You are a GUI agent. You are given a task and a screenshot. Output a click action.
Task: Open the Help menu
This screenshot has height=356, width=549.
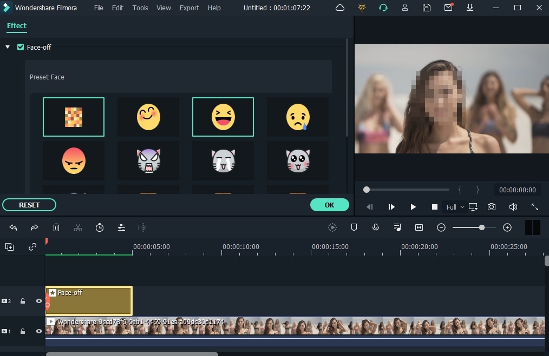[x=214, y=8]
